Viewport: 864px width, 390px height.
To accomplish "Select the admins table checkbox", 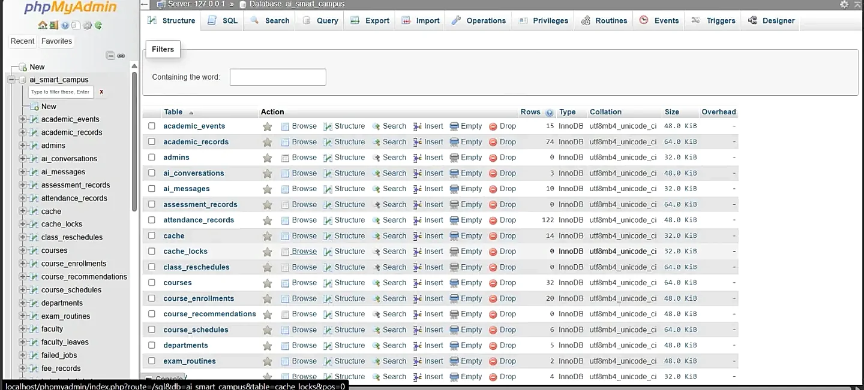I will 152,157.
